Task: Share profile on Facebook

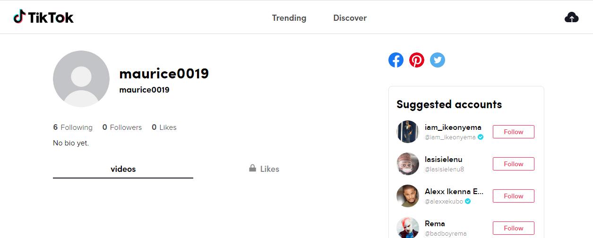Action: pos(396,60)
